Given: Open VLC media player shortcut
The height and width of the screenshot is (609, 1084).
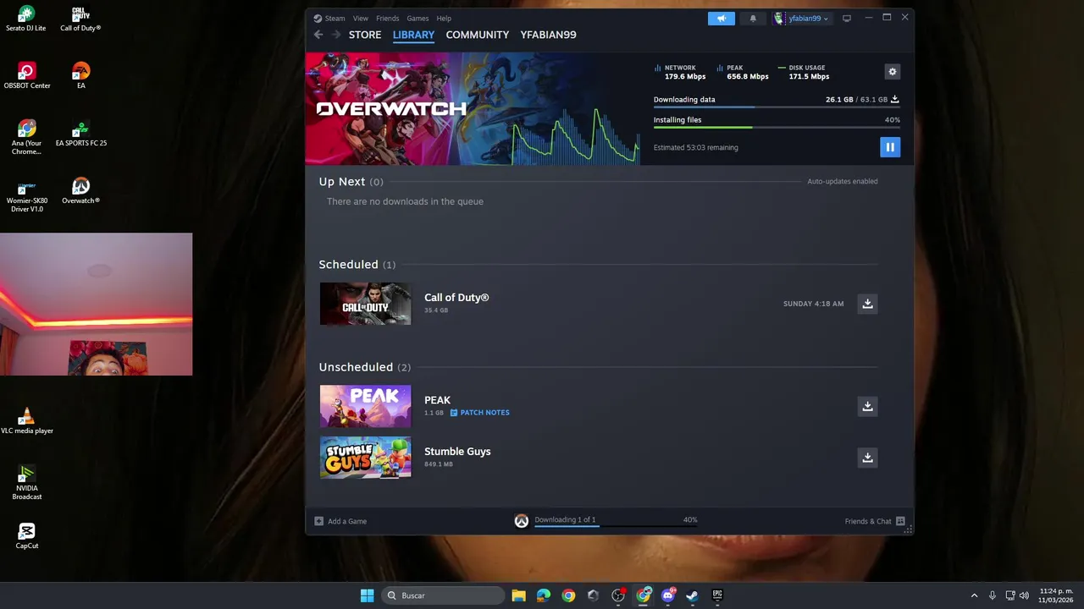Looking at the screenshot, I should (x=27, y=421).
